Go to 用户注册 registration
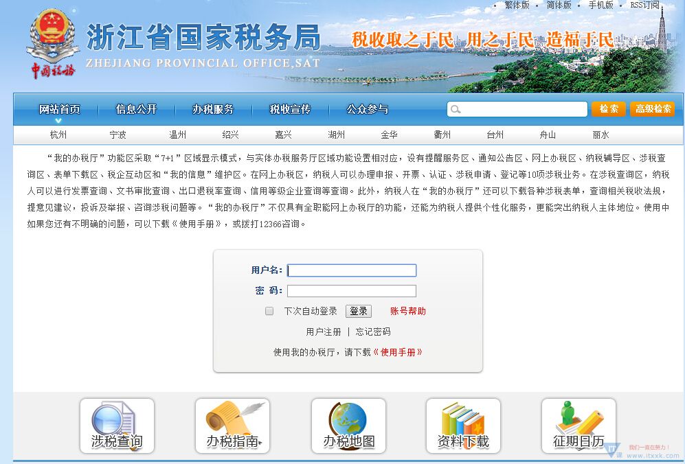The width and height of the screenshot is (685, 464). pyautogui.click(x=324, y=332)
